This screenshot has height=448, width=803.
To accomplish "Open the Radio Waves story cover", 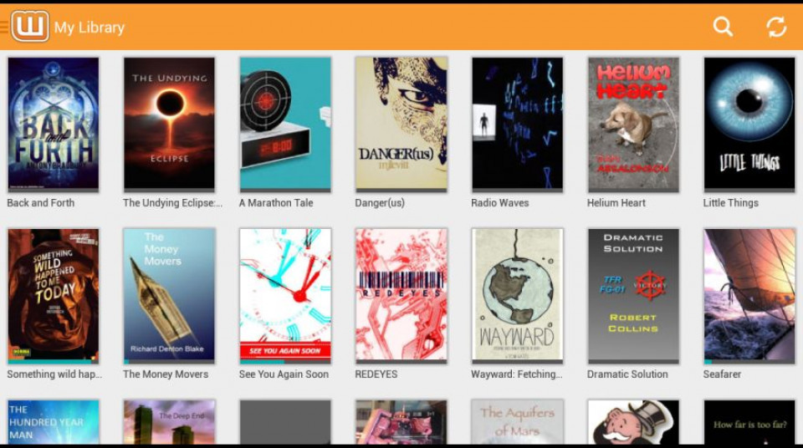I will 517,124.
